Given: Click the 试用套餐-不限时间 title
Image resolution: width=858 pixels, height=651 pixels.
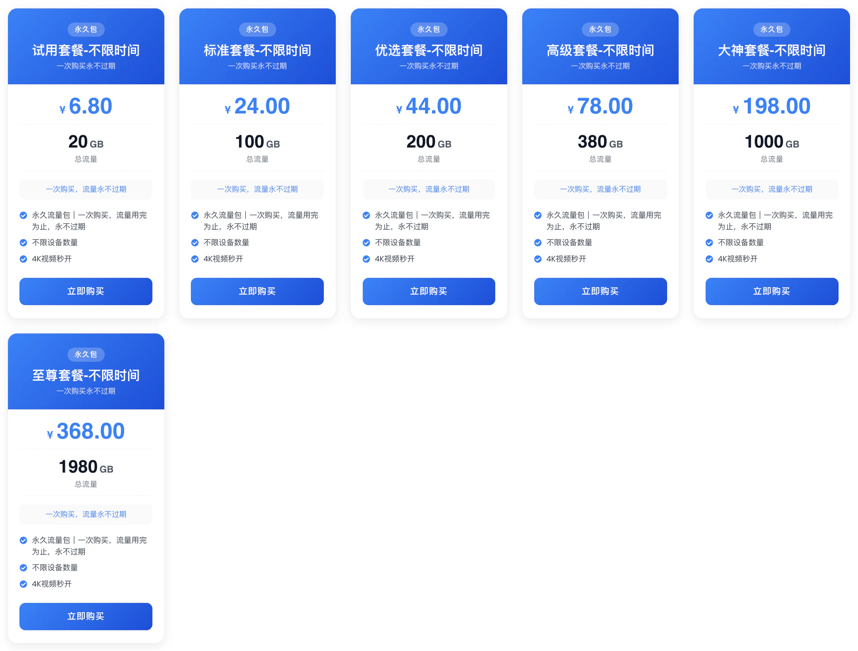Looking at the screenshot, I should click(86, 50).
